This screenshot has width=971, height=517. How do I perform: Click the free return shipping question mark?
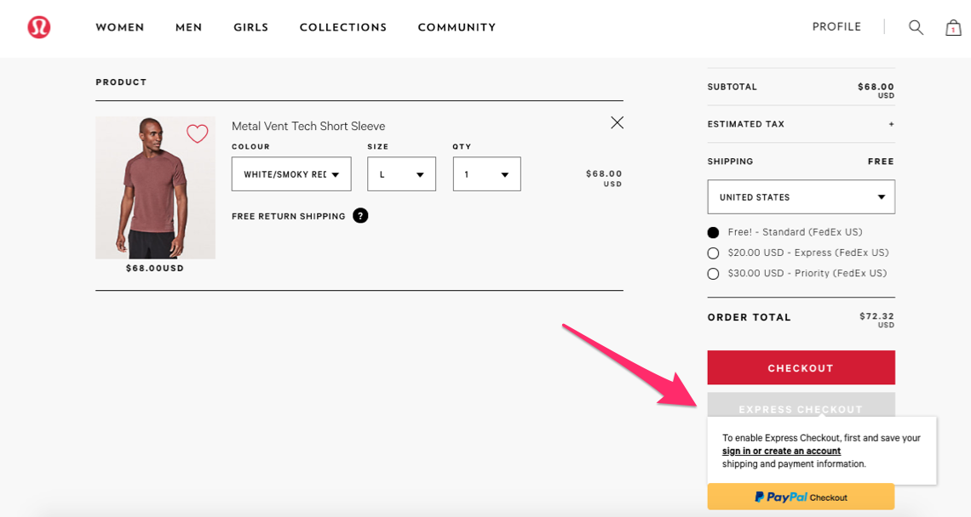pos(360,216)
